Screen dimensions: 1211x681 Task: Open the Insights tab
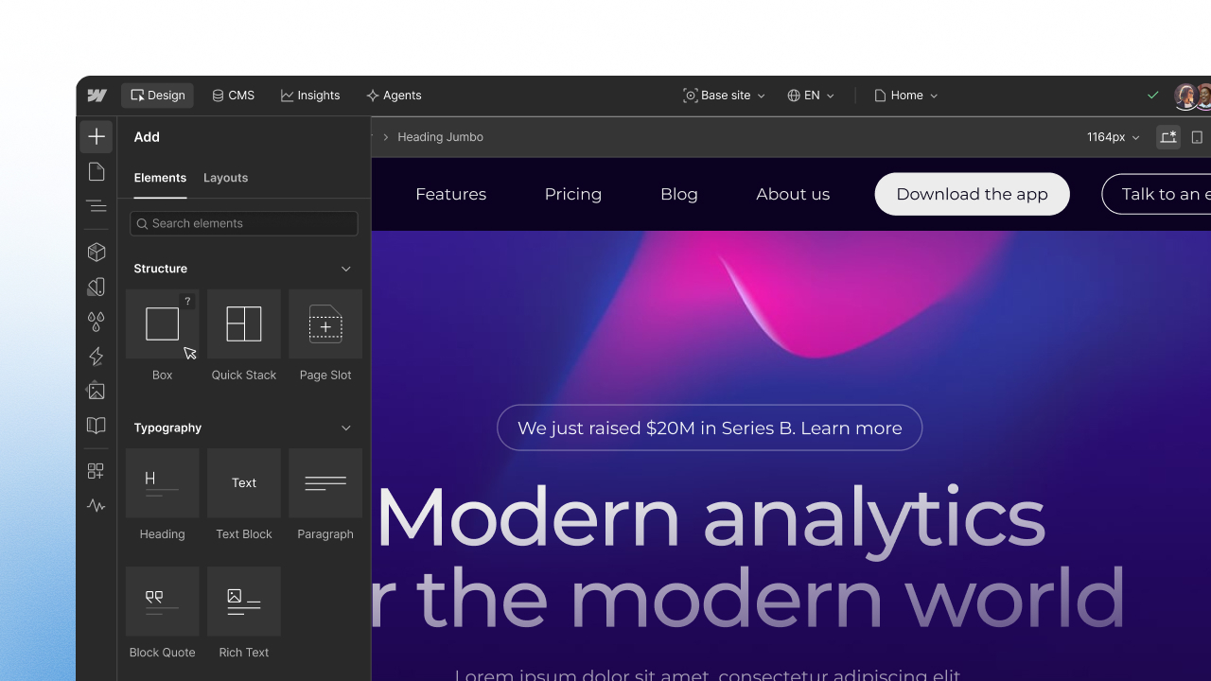(x=310, y=96)
